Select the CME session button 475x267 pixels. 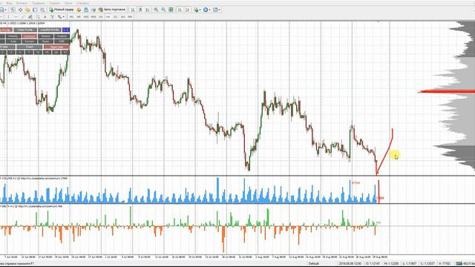(62, 42)
